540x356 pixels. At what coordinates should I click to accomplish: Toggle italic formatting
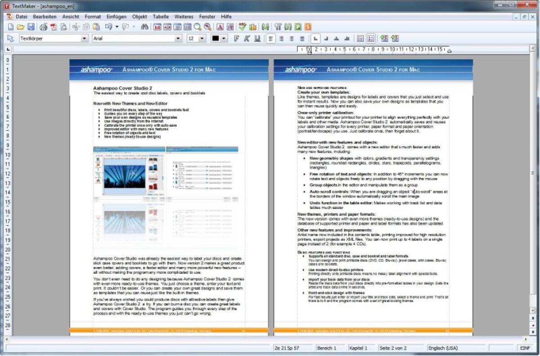246,38
